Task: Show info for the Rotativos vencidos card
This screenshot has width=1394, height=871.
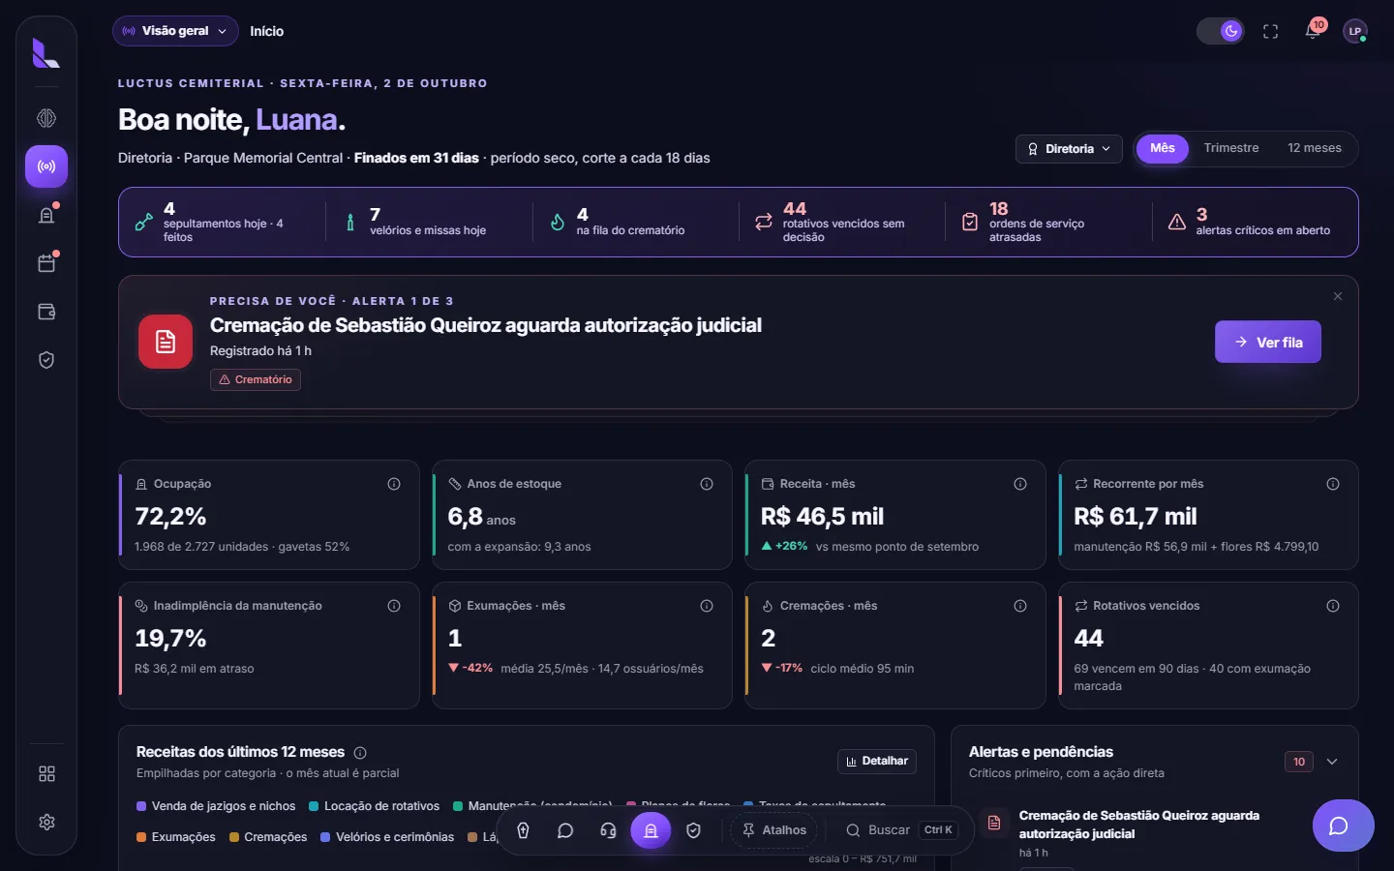Action: [x=1333, y=606]
